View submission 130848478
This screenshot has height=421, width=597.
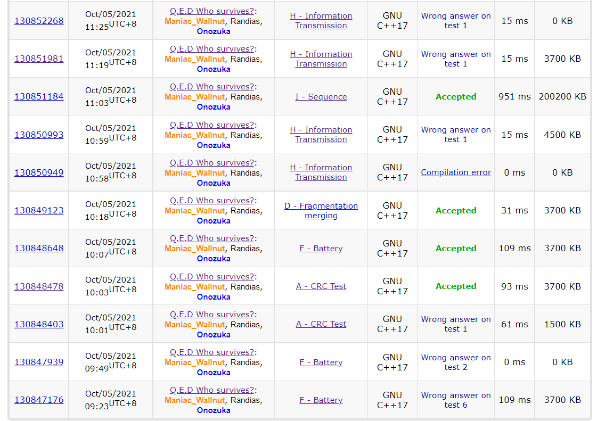point(39,286)
